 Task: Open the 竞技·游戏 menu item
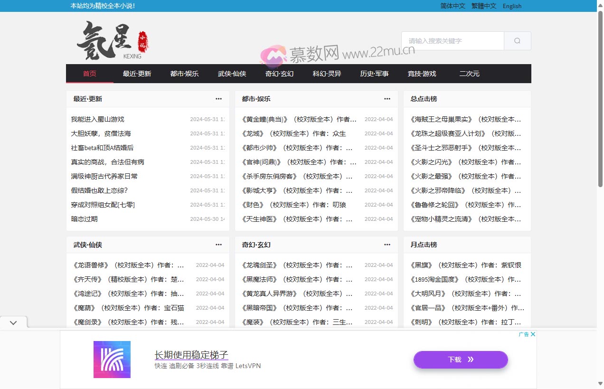(421, 74)
